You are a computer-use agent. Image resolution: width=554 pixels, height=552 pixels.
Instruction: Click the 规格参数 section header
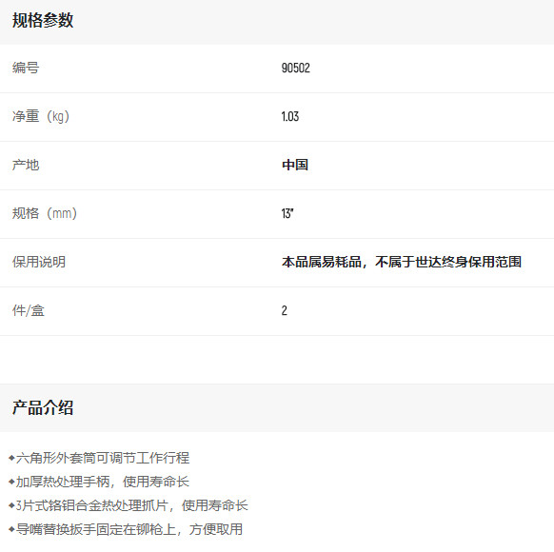[x=43, y=20]
